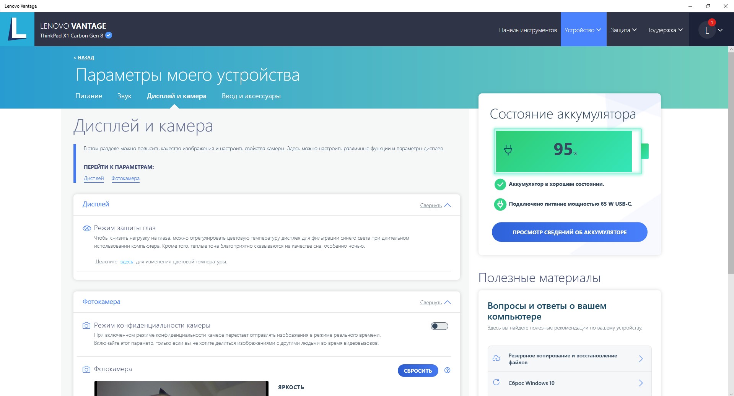Toggle the camera privacy mode switch
Screen dimensions: 734x396
pos(439,326)
